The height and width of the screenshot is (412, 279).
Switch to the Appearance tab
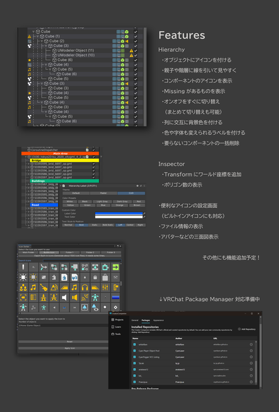[158, 320]
